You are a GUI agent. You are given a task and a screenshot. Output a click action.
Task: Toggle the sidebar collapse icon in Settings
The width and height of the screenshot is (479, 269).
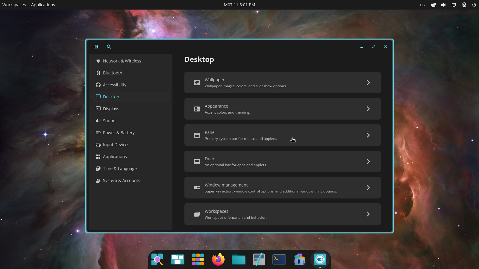coord(96,47)
